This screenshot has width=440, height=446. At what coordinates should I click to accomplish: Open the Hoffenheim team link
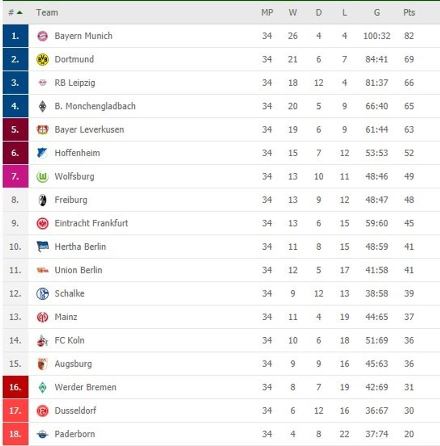(x=77, y=153)
